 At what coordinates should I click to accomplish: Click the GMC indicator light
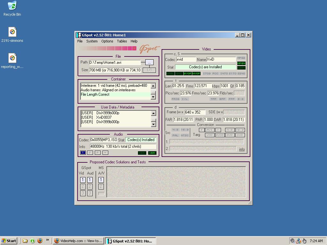pyautogui.click(x=179, y=74)
